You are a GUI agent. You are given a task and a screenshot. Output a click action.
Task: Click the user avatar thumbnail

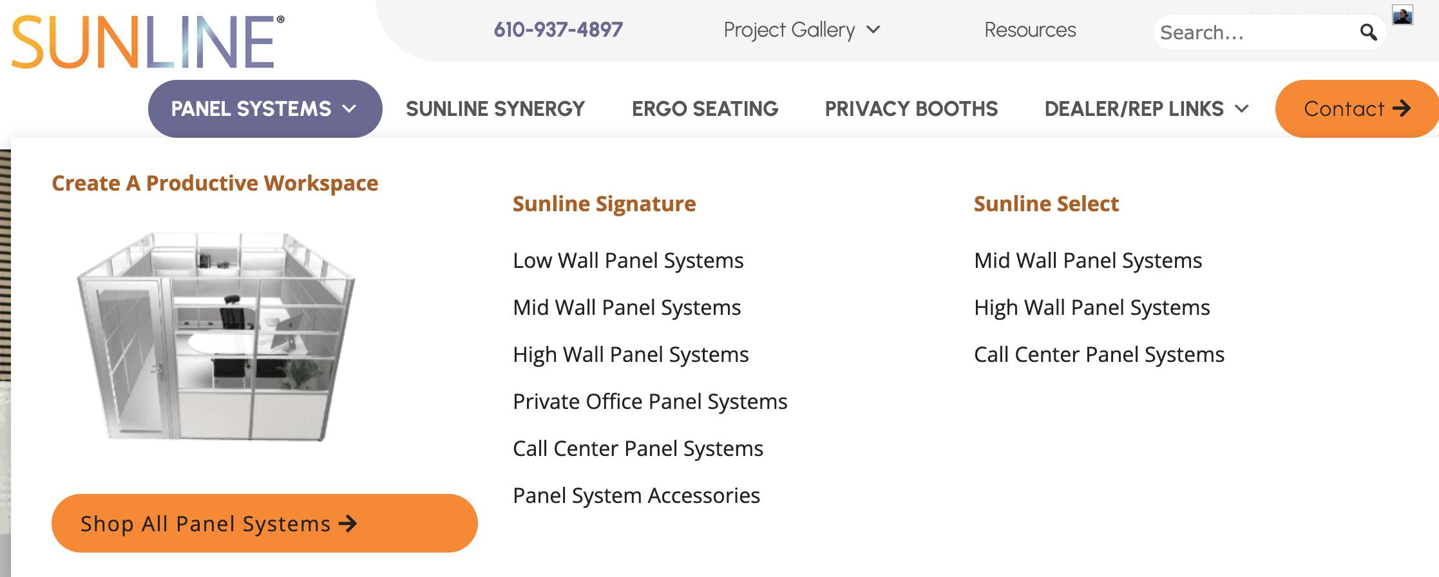pos(1402,15)
